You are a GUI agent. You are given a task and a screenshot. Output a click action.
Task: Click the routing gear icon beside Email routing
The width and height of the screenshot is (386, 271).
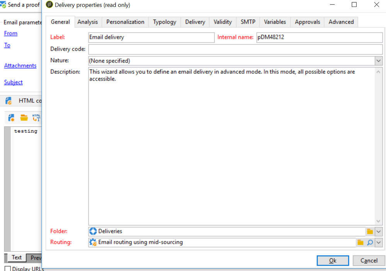93,242
